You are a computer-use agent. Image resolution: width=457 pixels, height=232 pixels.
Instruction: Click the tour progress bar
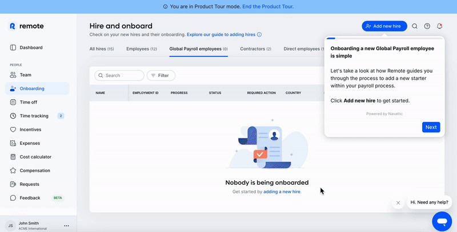384,38
